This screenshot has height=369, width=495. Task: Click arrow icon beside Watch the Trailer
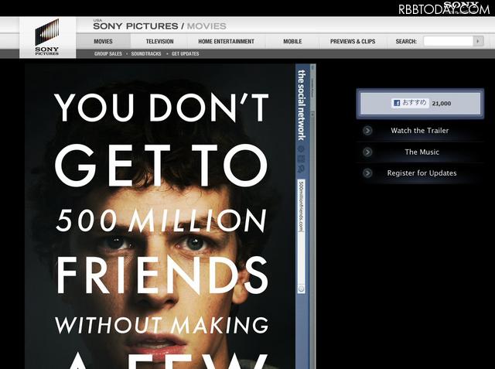click(x=367, y=131)
